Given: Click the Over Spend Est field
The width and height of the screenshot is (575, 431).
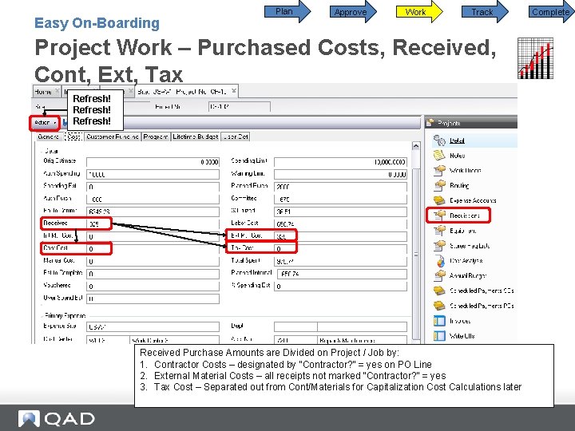Looking at the screenshot, I should tap(153, 299).
